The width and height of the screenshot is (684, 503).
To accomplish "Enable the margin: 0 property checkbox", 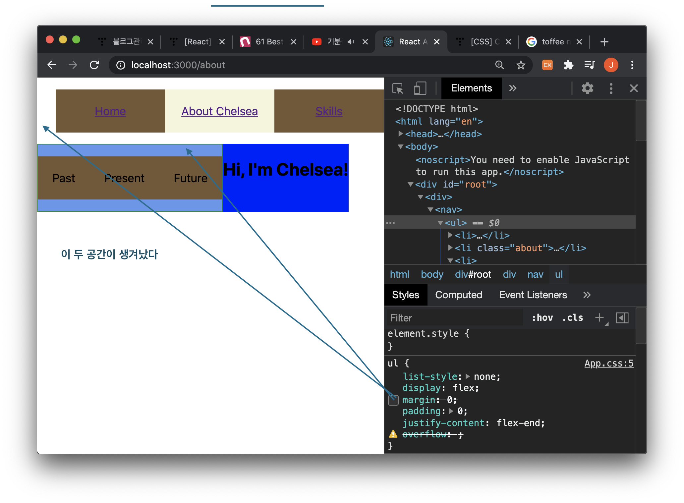I will (x=393, y=400).
